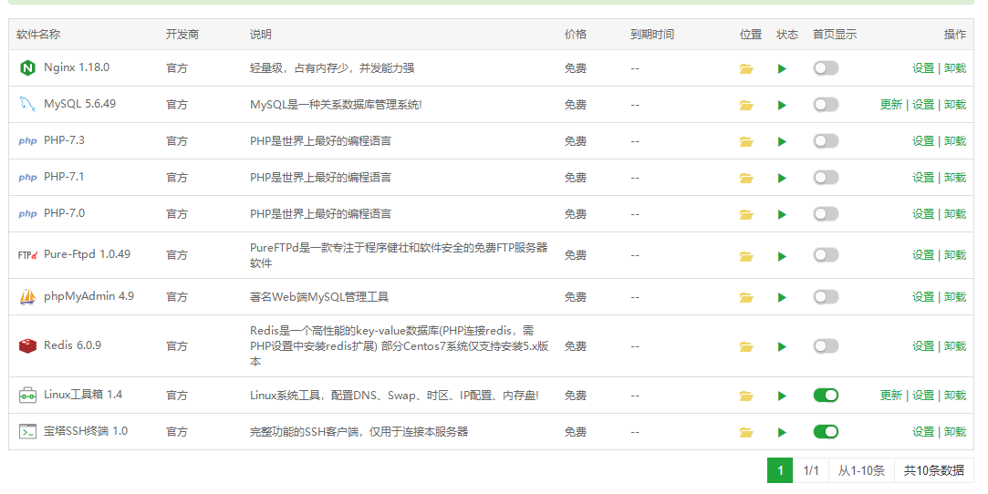This screenshot has height=494, width=988.
Task: Open the 宝塔SSH终端 folder location icon
Action: tap(746, 432)
